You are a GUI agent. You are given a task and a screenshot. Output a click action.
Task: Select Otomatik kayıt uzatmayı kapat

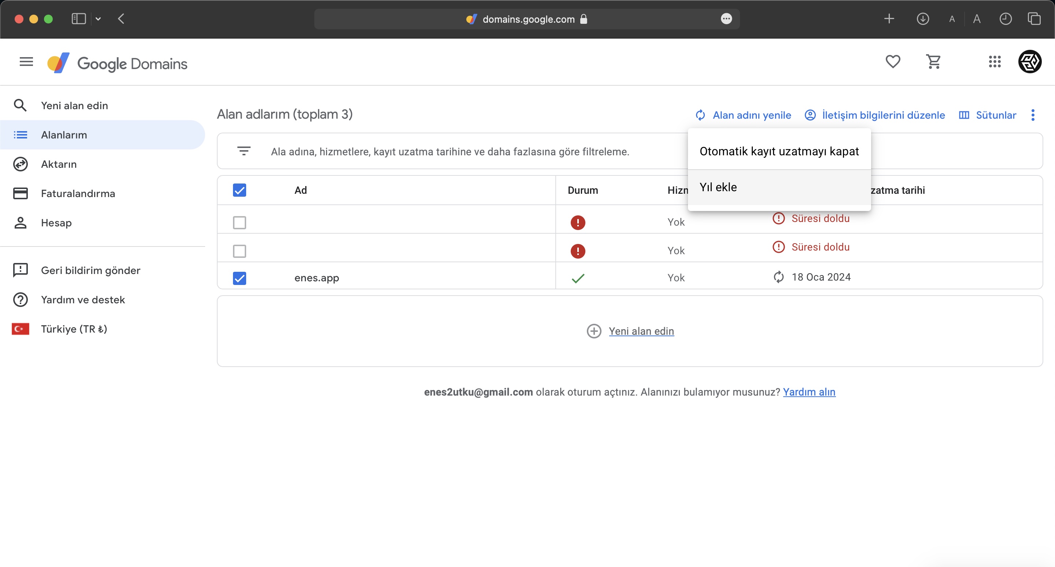tap(779, 152)
